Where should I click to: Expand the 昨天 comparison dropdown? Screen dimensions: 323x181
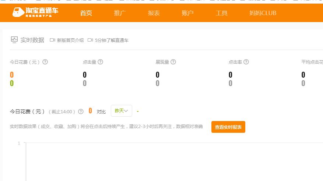pos(121,111)
